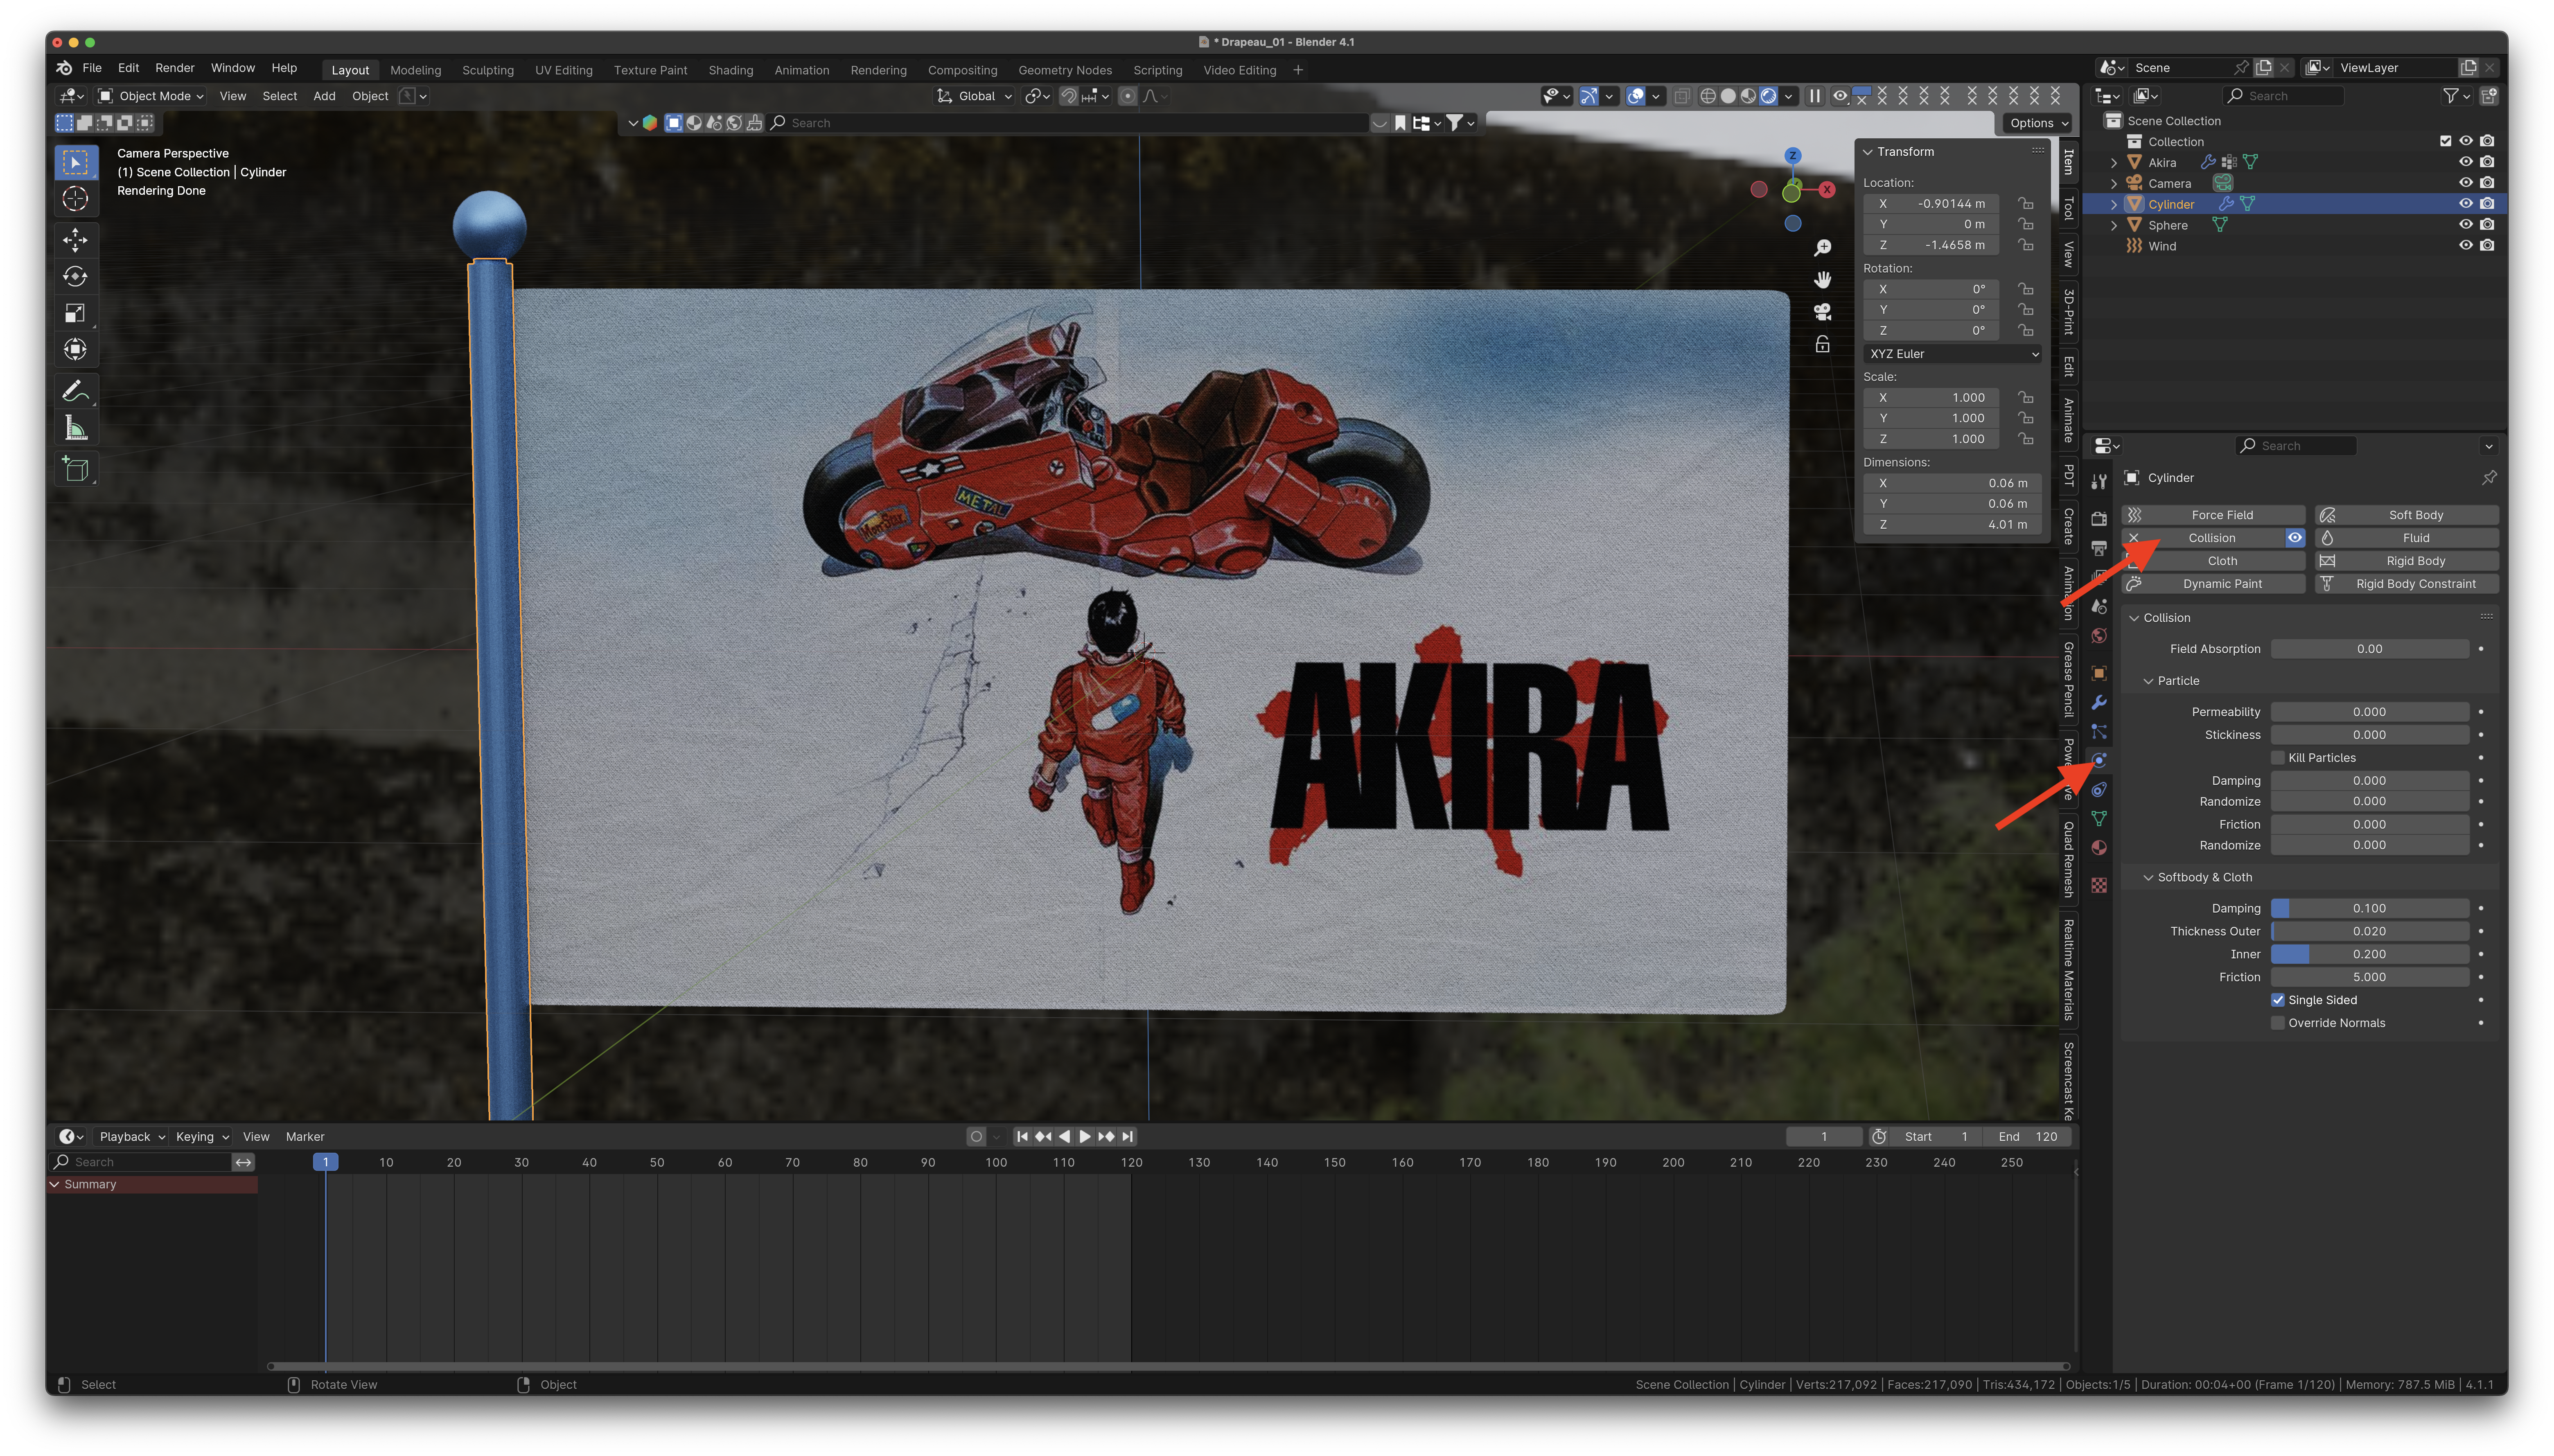Image resolution: width=2554 pixels, height=1456 pixels.
Task: Click the pan hand viewport icon
Action: click(1823, 280)
